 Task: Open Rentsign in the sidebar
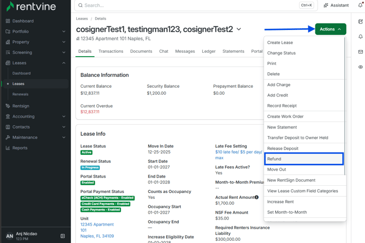(21, 106)
